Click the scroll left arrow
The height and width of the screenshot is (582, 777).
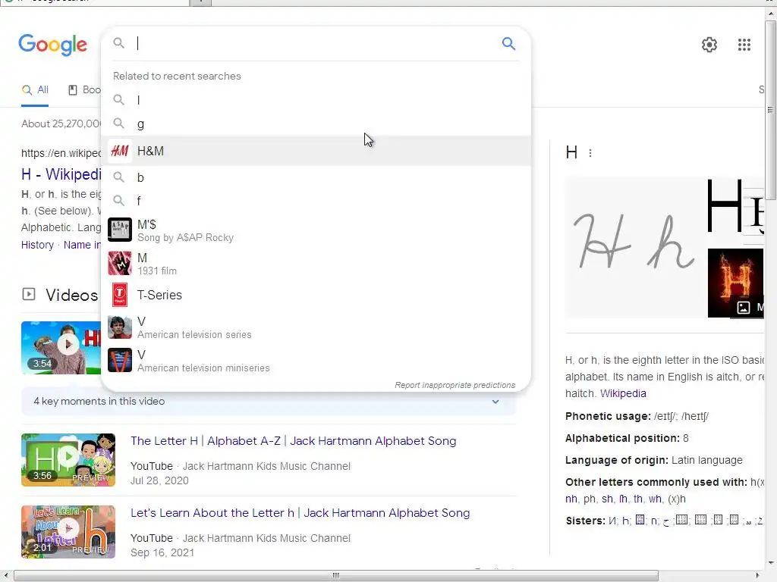pos(5,576)
